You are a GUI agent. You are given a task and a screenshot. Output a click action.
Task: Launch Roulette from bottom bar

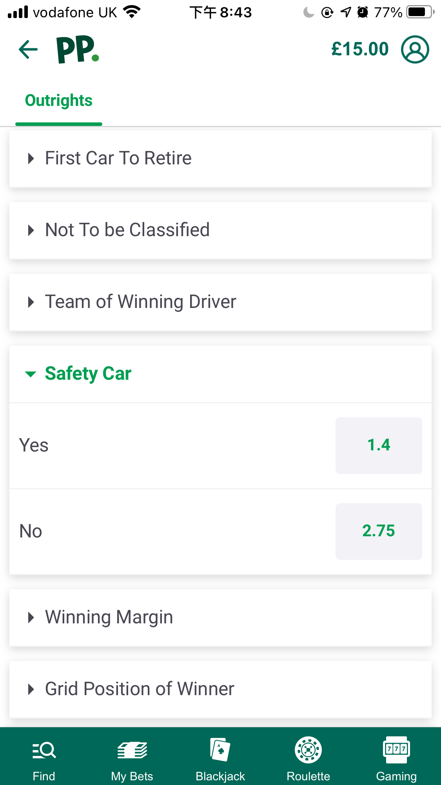click(309, 759)
